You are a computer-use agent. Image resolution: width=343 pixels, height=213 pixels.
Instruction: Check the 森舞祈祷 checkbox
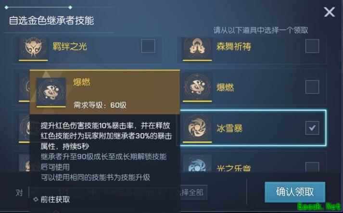[x=312, y=46]
